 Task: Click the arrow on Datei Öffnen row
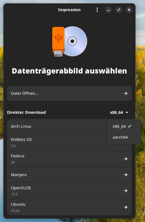(126, 94)
